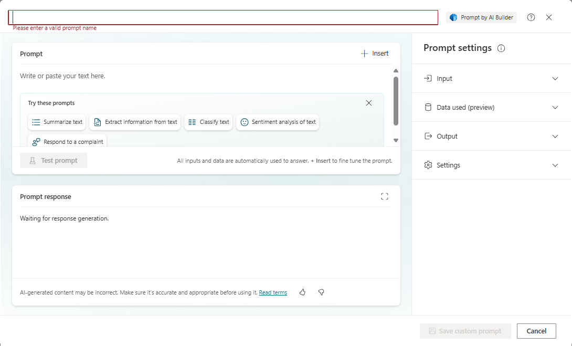
Task: Expand the prompt response to full screen
Action: (x=385, y=196)
